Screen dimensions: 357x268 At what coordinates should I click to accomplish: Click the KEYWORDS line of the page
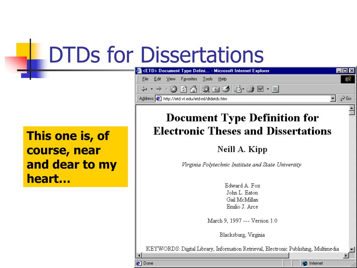242,248
